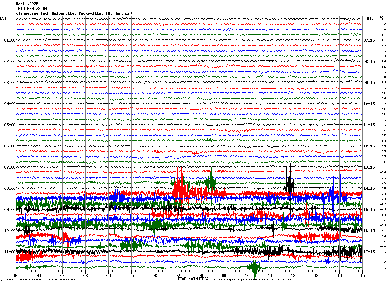The height and width of the screenshot is (284, 388).
Task: Click the 05:00 CST time label
Action: [10, 125]
